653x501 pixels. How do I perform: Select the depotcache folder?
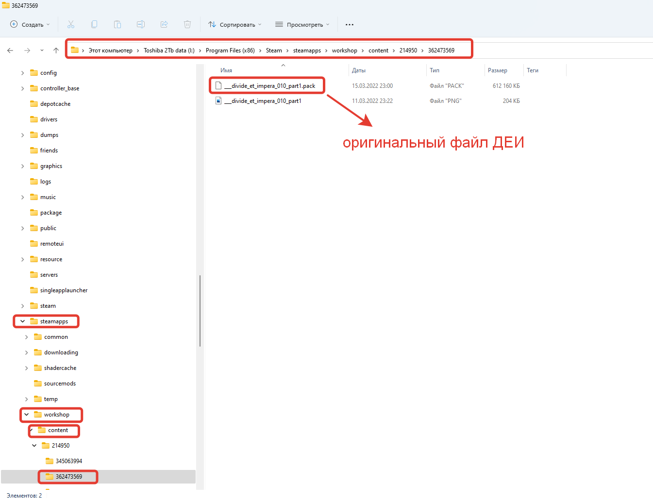pos(55,104)
